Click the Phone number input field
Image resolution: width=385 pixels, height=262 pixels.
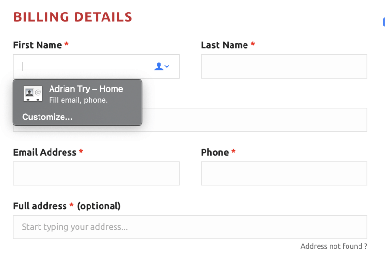click(x=284, y=173)
